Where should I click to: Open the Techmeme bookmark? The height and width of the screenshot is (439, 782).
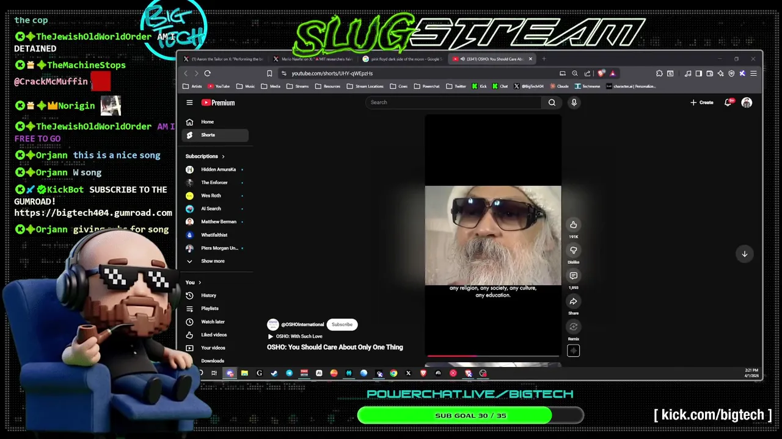(x=587, y=86)
